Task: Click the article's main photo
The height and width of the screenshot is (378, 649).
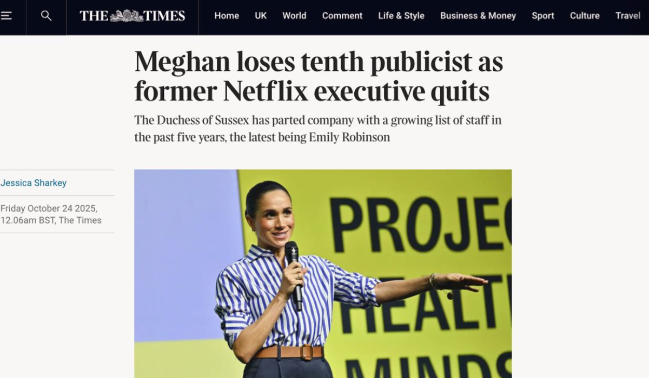Action: tap(323, 274)
